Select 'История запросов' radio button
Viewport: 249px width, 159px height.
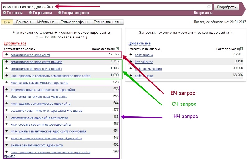59,13
